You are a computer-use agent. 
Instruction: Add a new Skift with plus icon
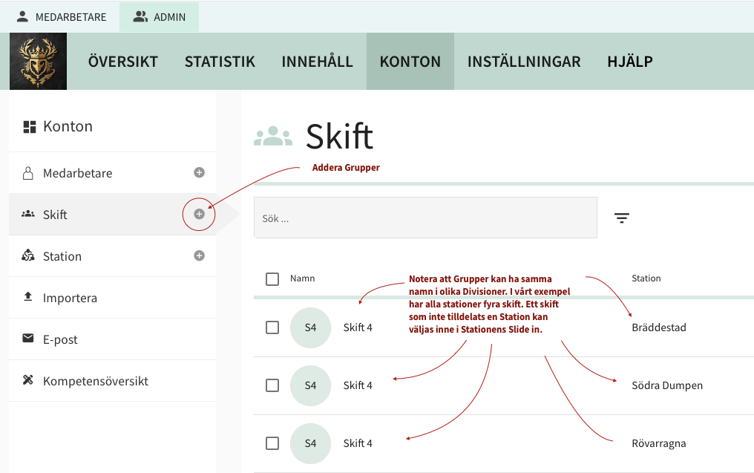point(199,214)
